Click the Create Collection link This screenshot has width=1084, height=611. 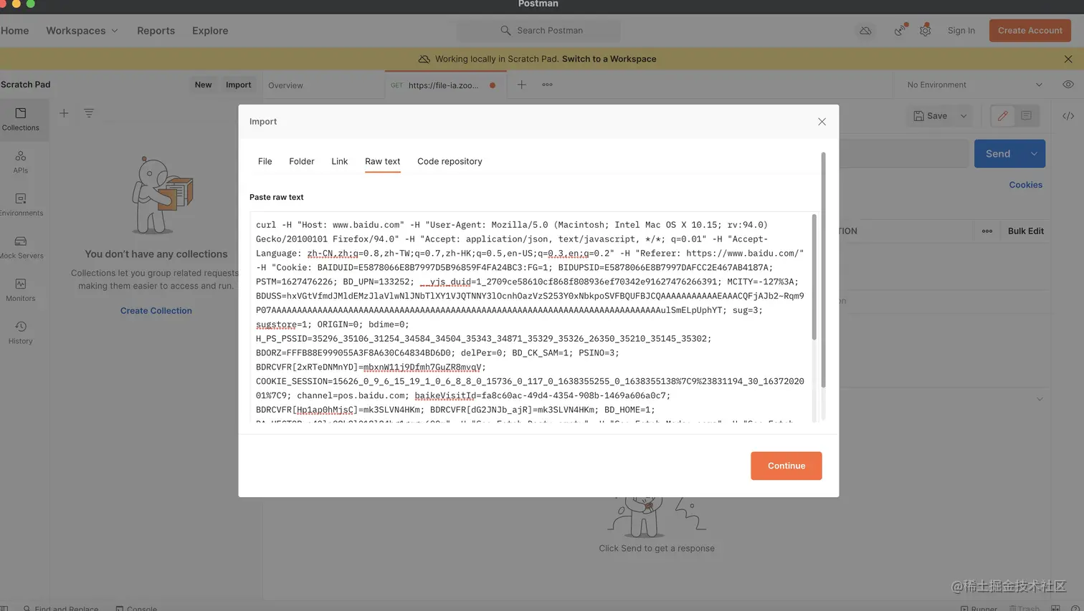point(156,311)
